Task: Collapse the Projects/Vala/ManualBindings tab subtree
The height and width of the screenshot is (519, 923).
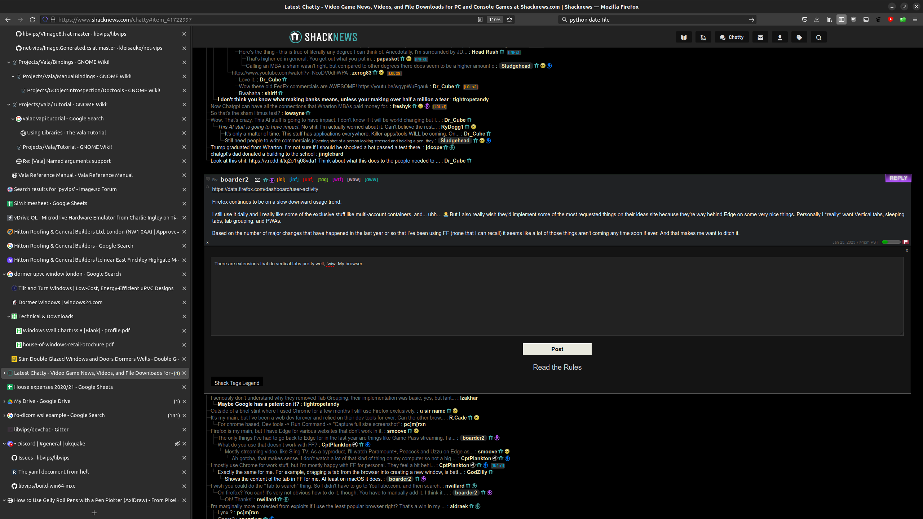Action: pyautogui.click(x=13, y=76)
